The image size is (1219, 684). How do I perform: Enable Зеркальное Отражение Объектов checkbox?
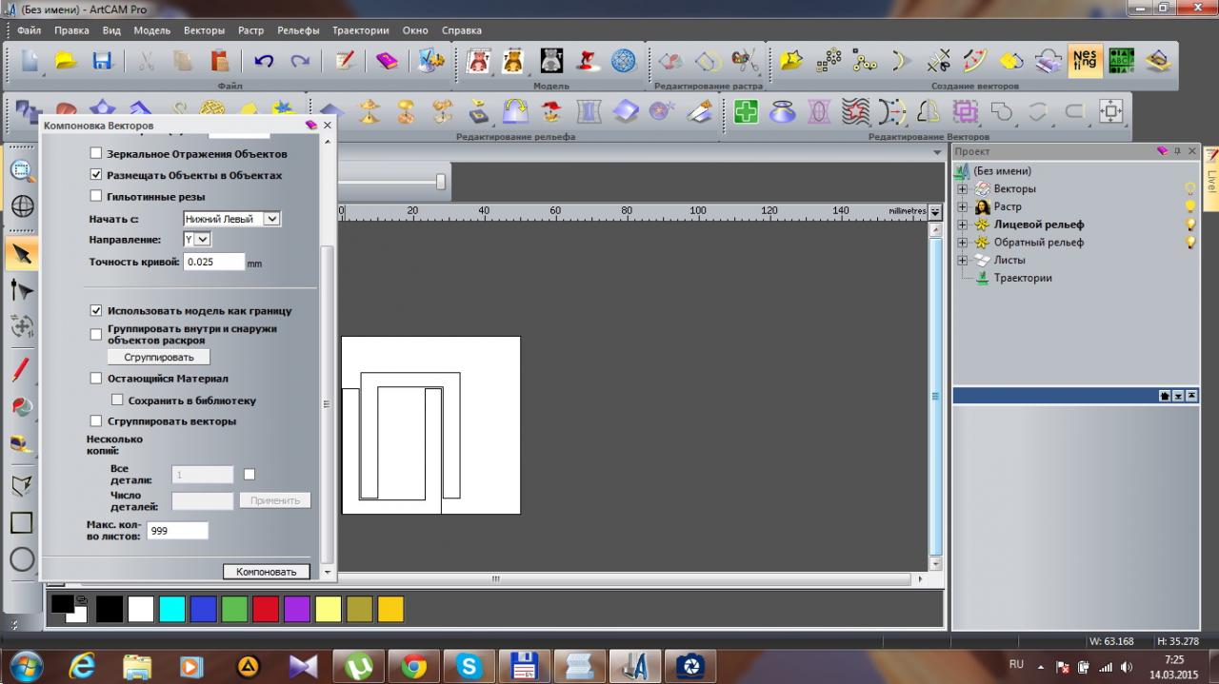click(95, 153)
